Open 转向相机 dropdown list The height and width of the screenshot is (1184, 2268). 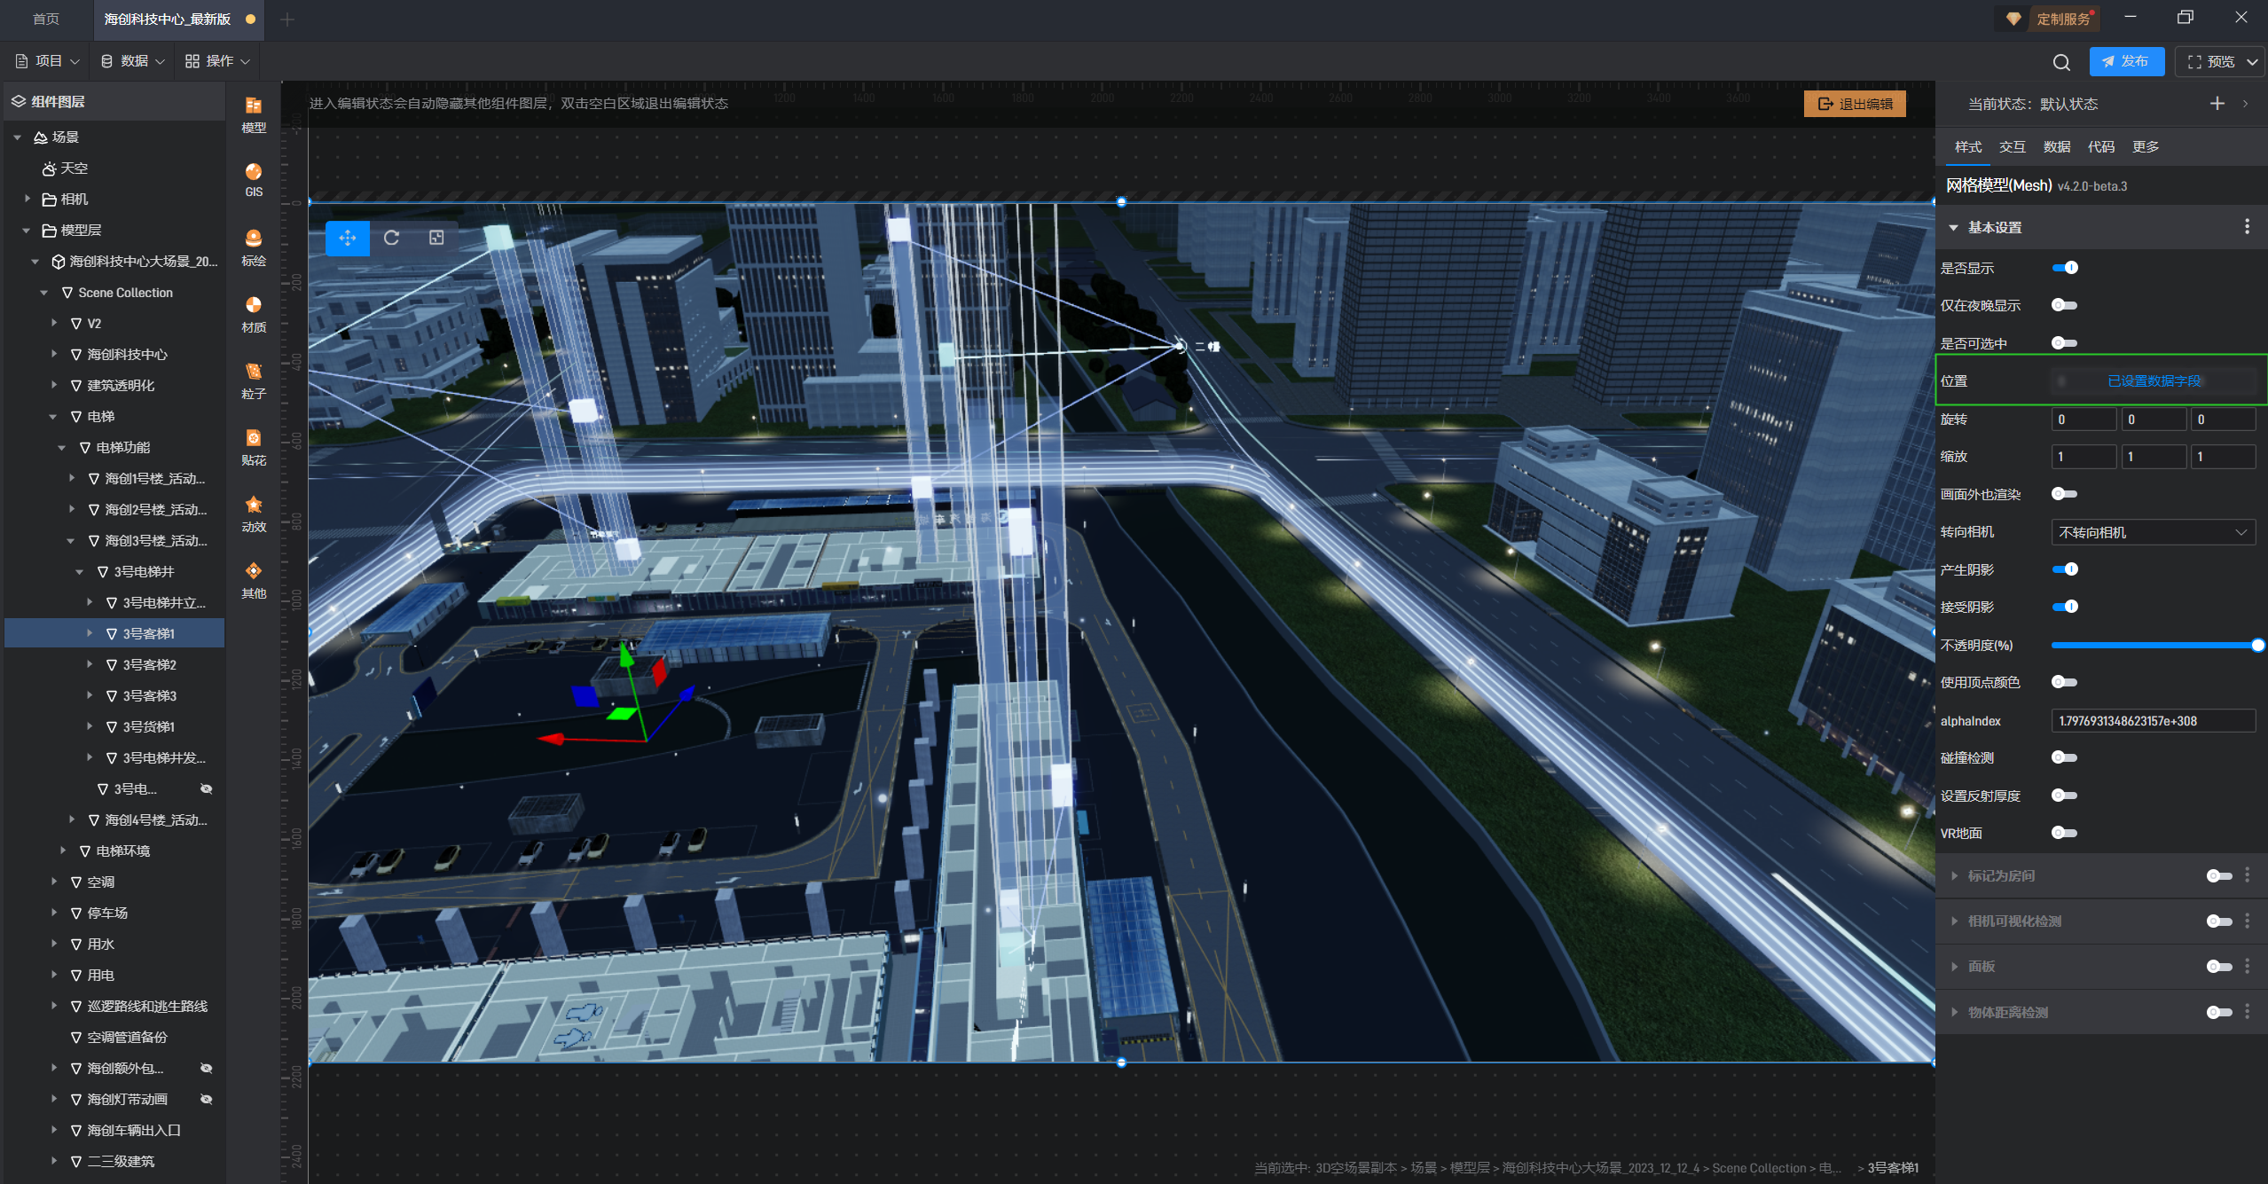click(2153, 532)
